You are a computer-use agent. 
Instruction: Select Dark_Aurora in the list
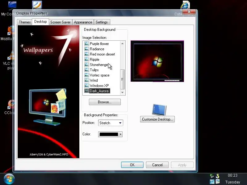click(99, 91)
